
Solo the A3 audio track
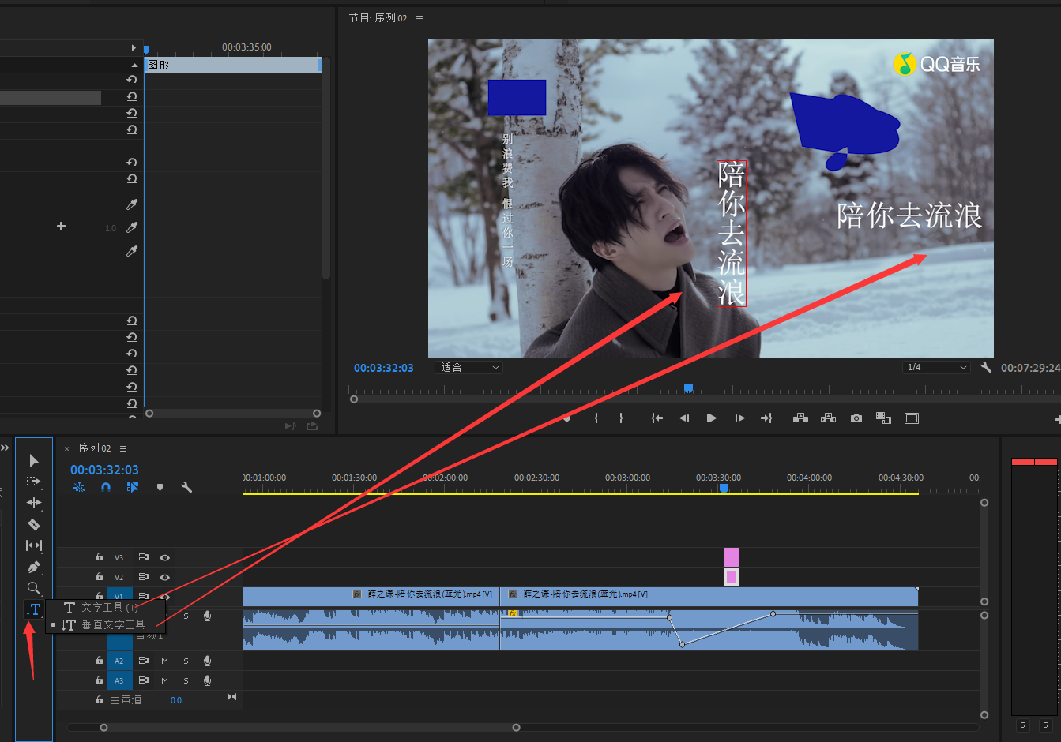click(186, 680)
